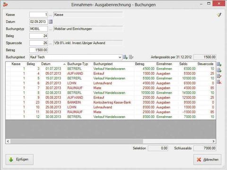Click the Abbrechen button
The image size is (227, 170).
click(207, 160)
